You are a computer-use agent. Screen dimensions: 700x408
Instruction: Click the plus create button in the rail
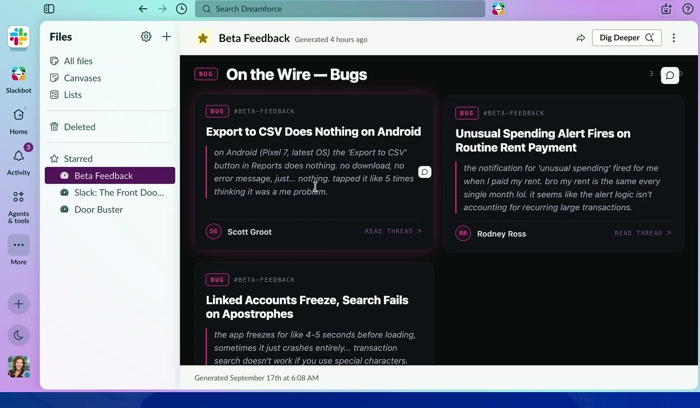coord(18,304)
